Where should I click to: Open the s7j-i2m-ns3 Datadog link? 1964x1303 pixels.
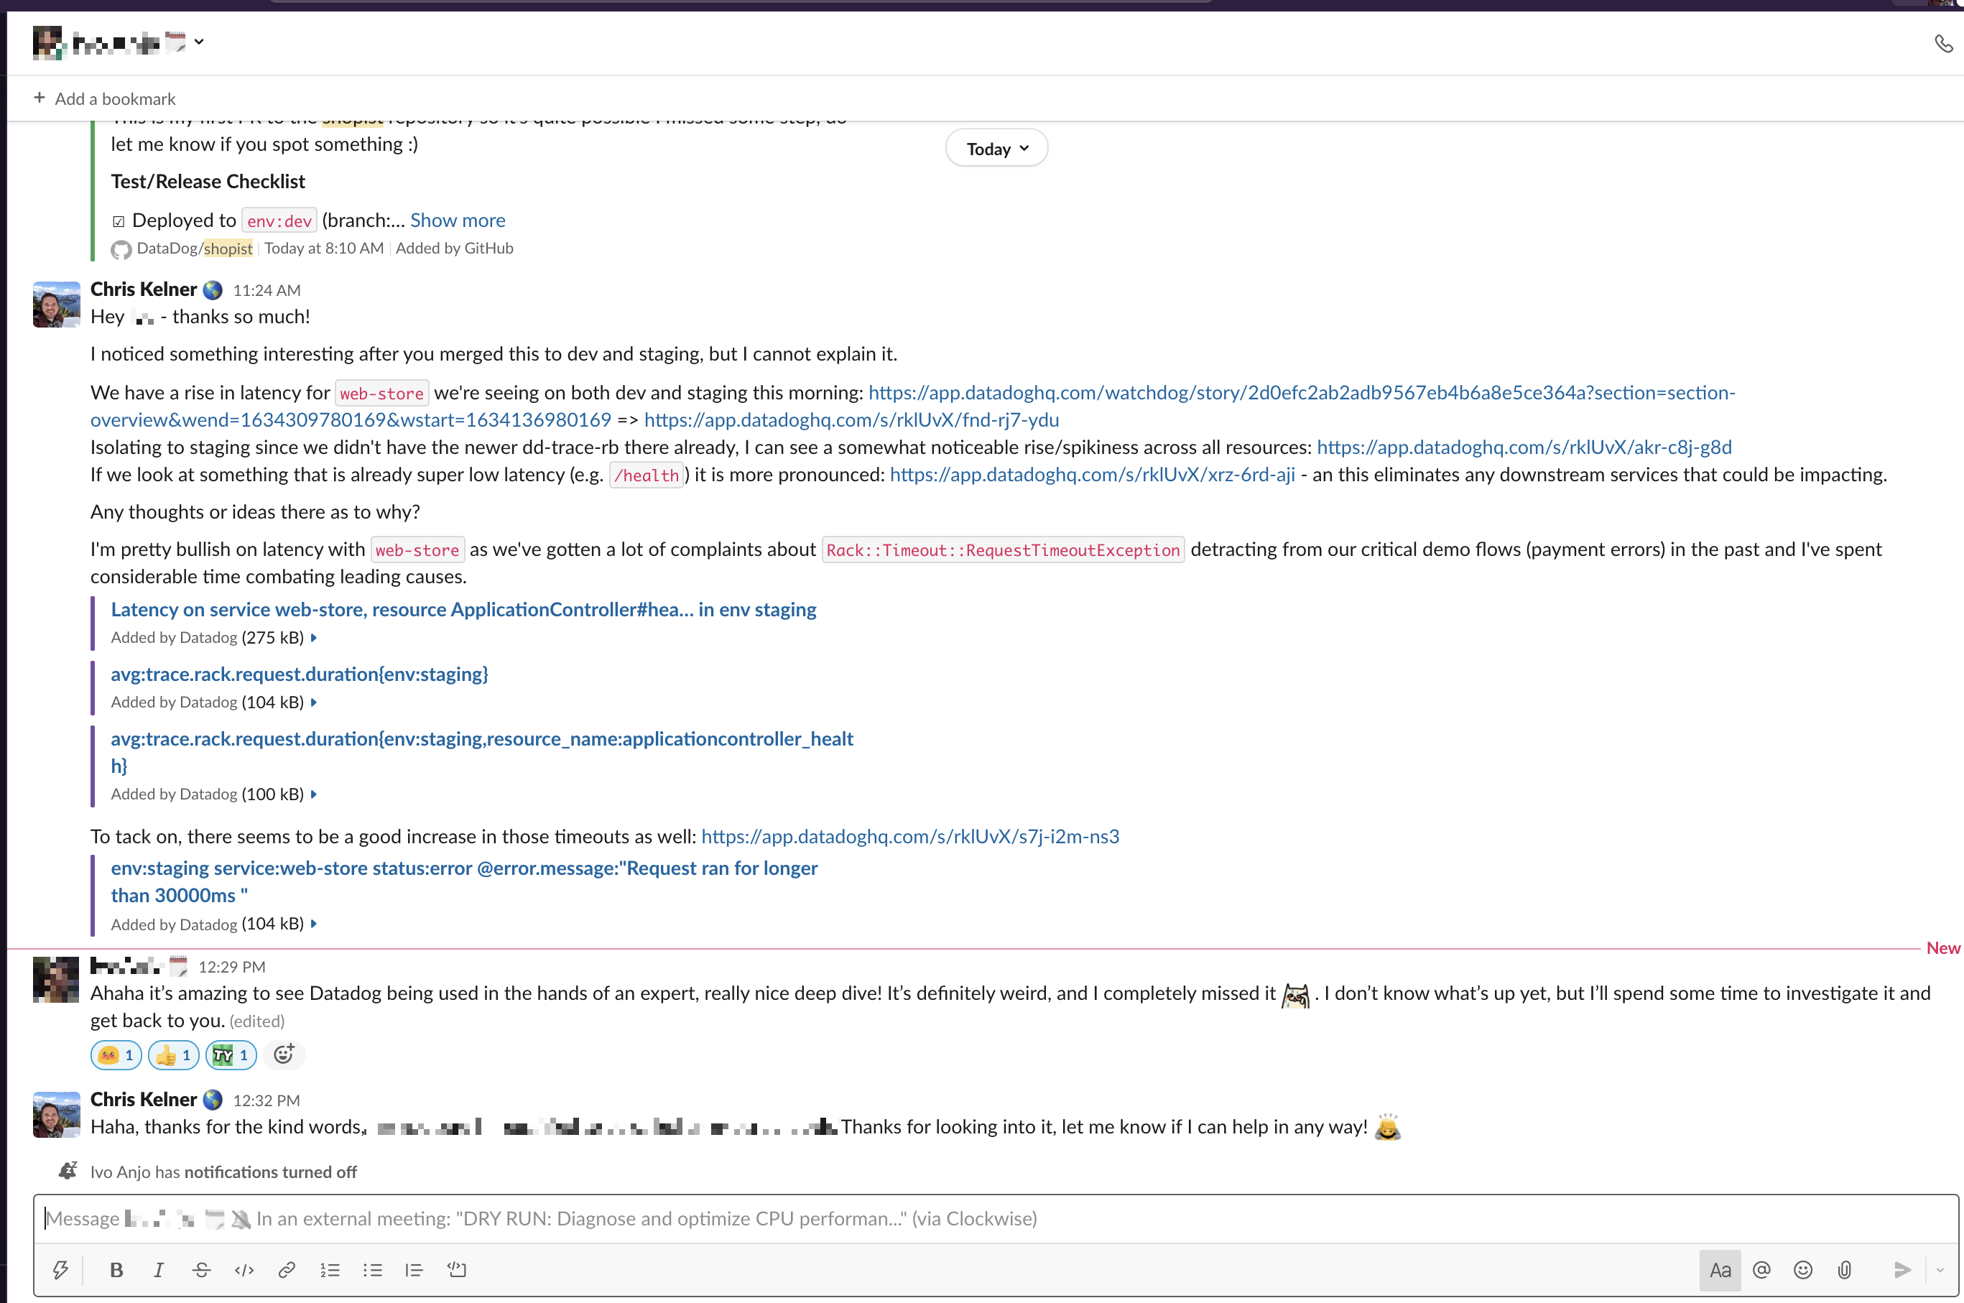tap(910, 837)
